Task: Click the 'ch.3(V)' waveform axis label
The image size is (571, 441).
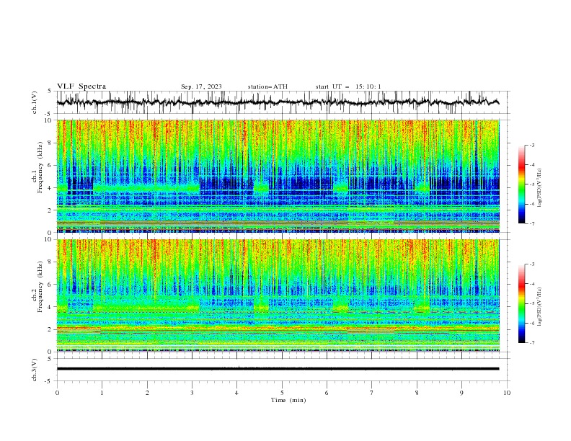Action: click(x=35, y=370)
